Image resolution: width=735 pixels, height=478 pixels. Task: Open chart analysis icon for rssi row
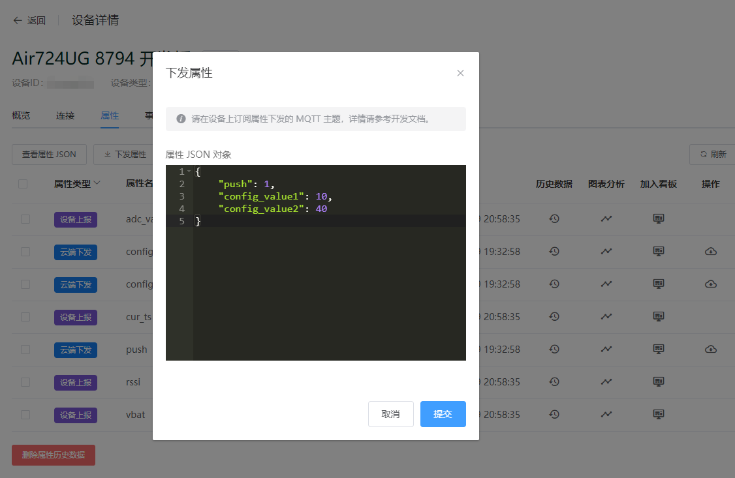pos(606,381)
